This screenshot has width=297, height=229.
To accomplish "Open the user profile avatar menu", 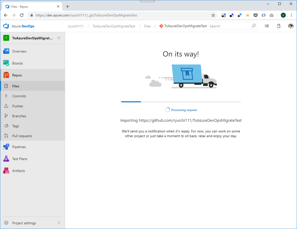I will pyautogui.click(x=291, y=26).
